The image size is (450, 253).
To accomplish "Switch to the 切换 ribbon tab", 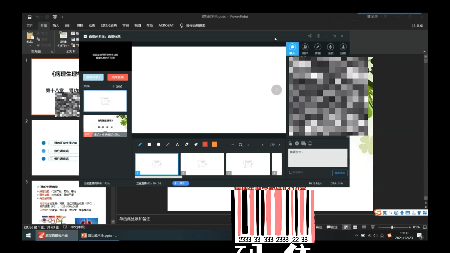I will point(80,26).
